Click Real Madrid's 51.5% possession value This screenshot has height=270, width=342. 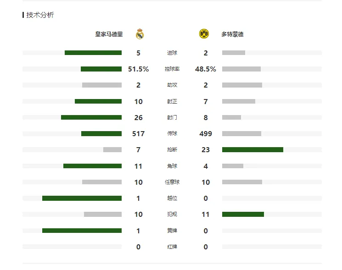click(138, 69)
